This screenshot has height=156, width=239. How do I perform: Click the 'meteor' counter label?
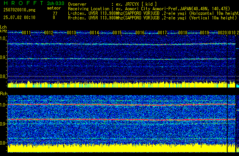(54, 8)
